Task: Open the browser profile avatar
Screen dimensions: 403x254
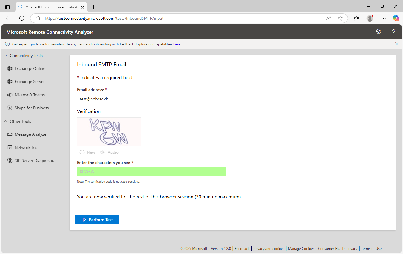Action: coord(370,18)
